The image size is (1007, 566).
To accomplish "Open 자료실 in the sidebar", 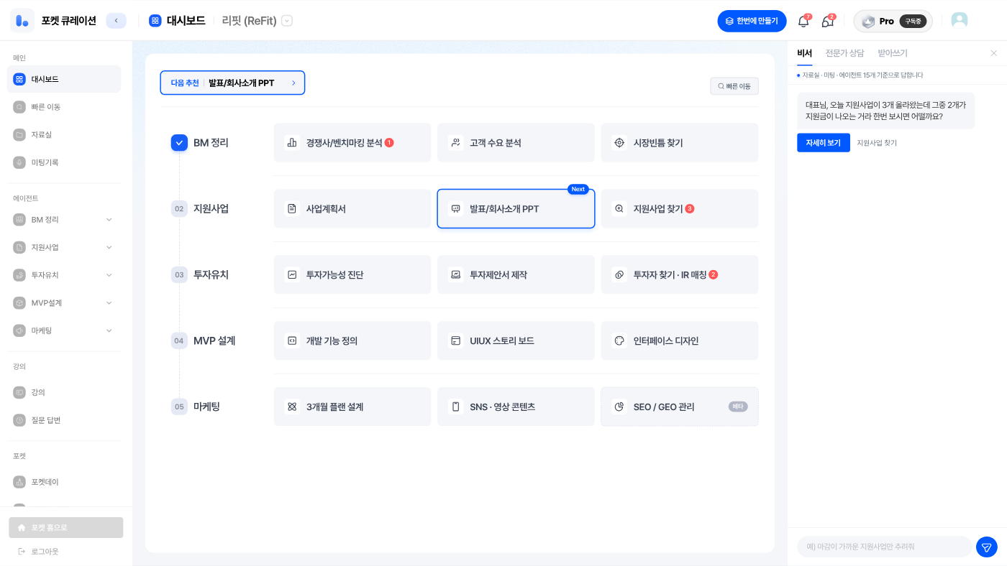I will (x=64, y=134).
